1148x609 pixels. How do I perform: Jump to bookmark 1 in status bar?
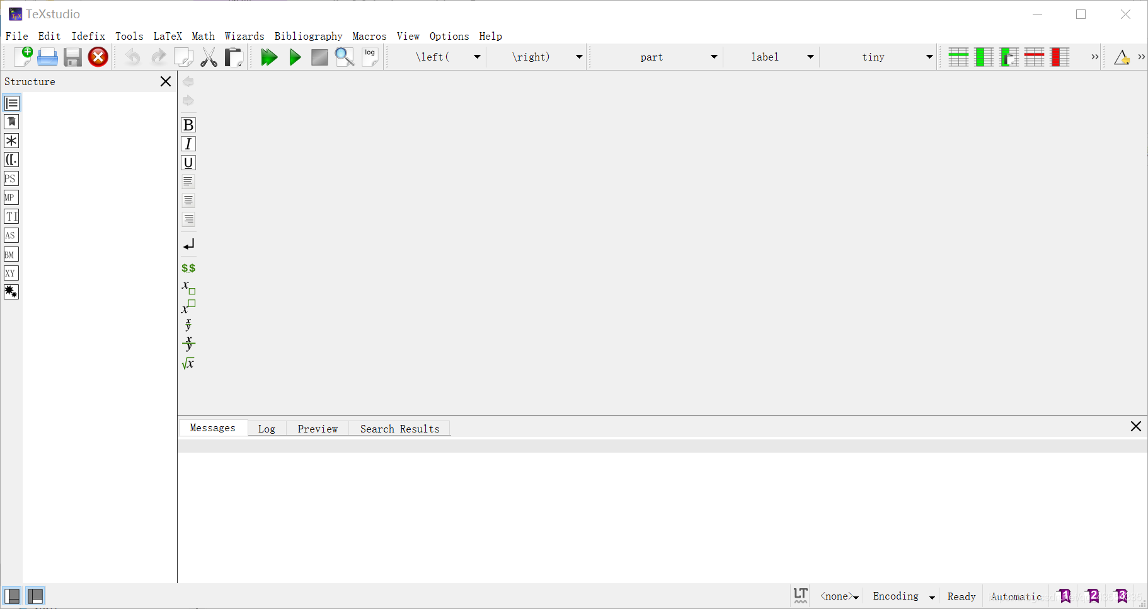[x=1065, y=596]
